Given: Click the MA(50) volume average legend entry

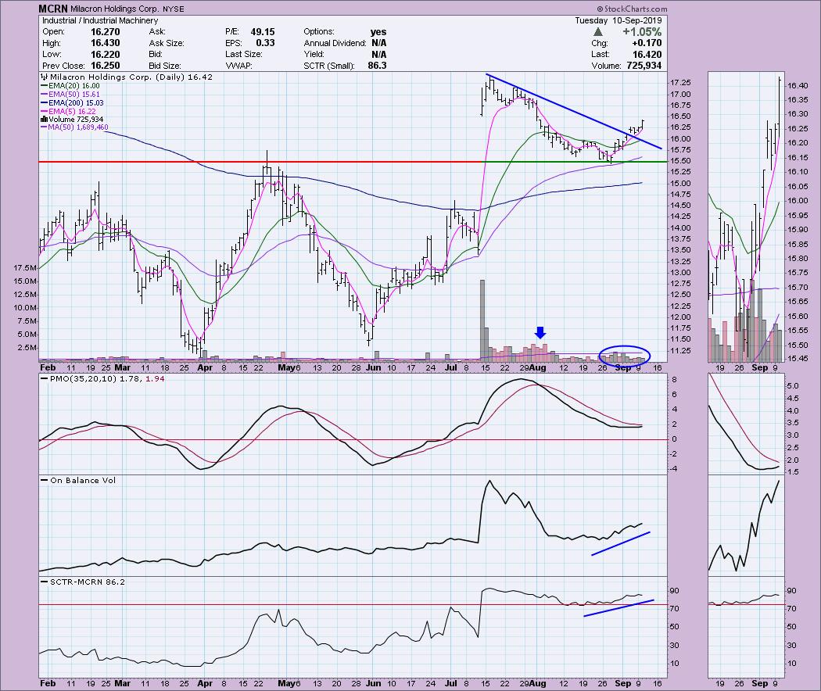Looking at the screenshot, I should click(x=81, y=127).
